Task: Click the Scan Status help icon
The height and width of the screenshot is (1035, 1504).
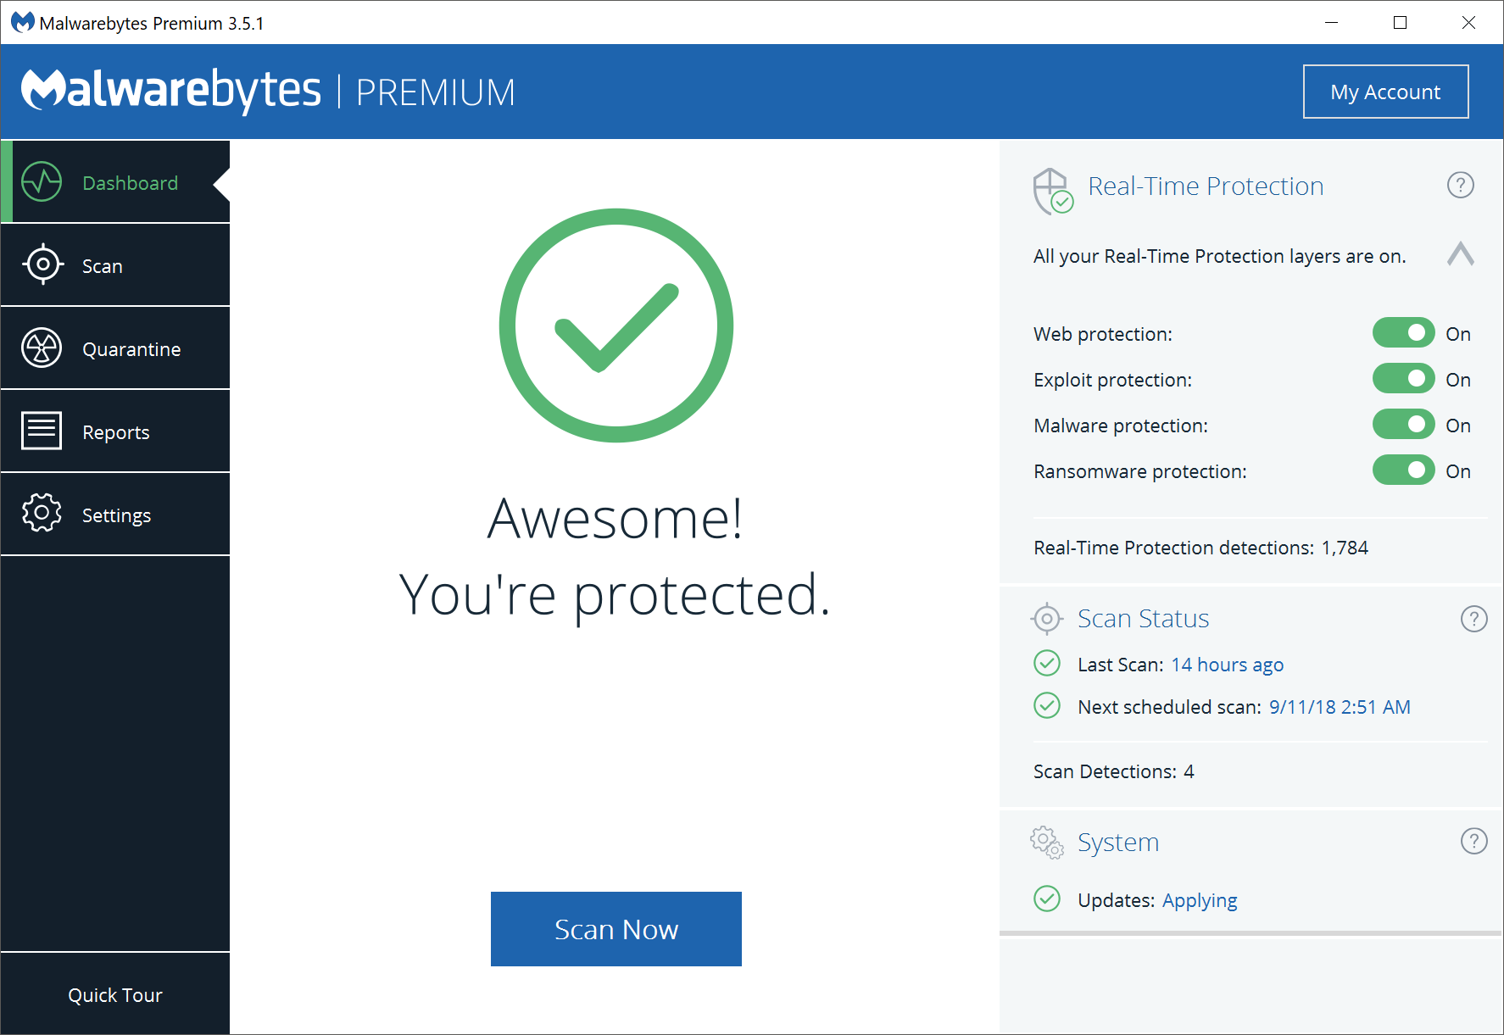Action: [x=1473, y=619]
